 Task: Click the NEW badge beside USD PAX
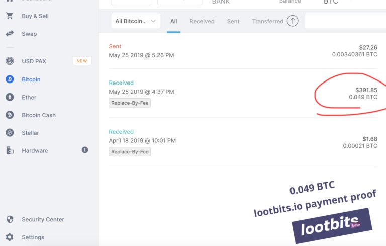[x=82, y=61]
